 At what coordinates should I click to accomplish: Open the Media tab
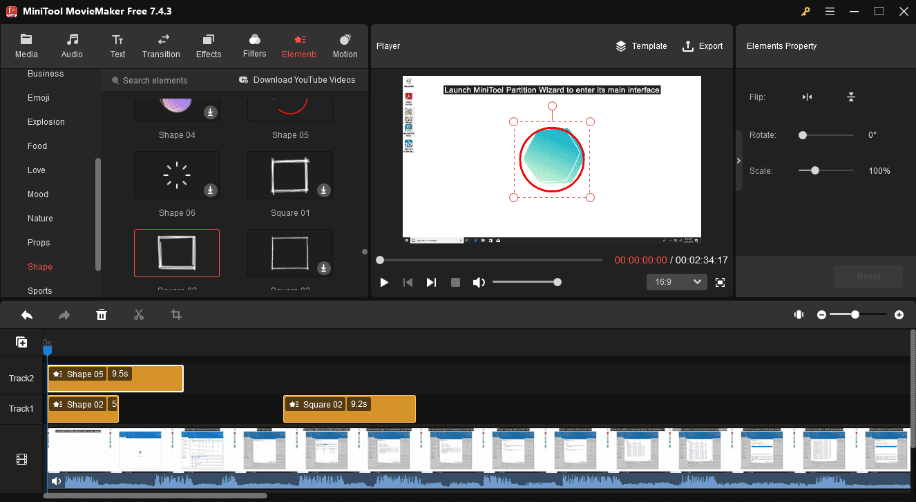26,46
